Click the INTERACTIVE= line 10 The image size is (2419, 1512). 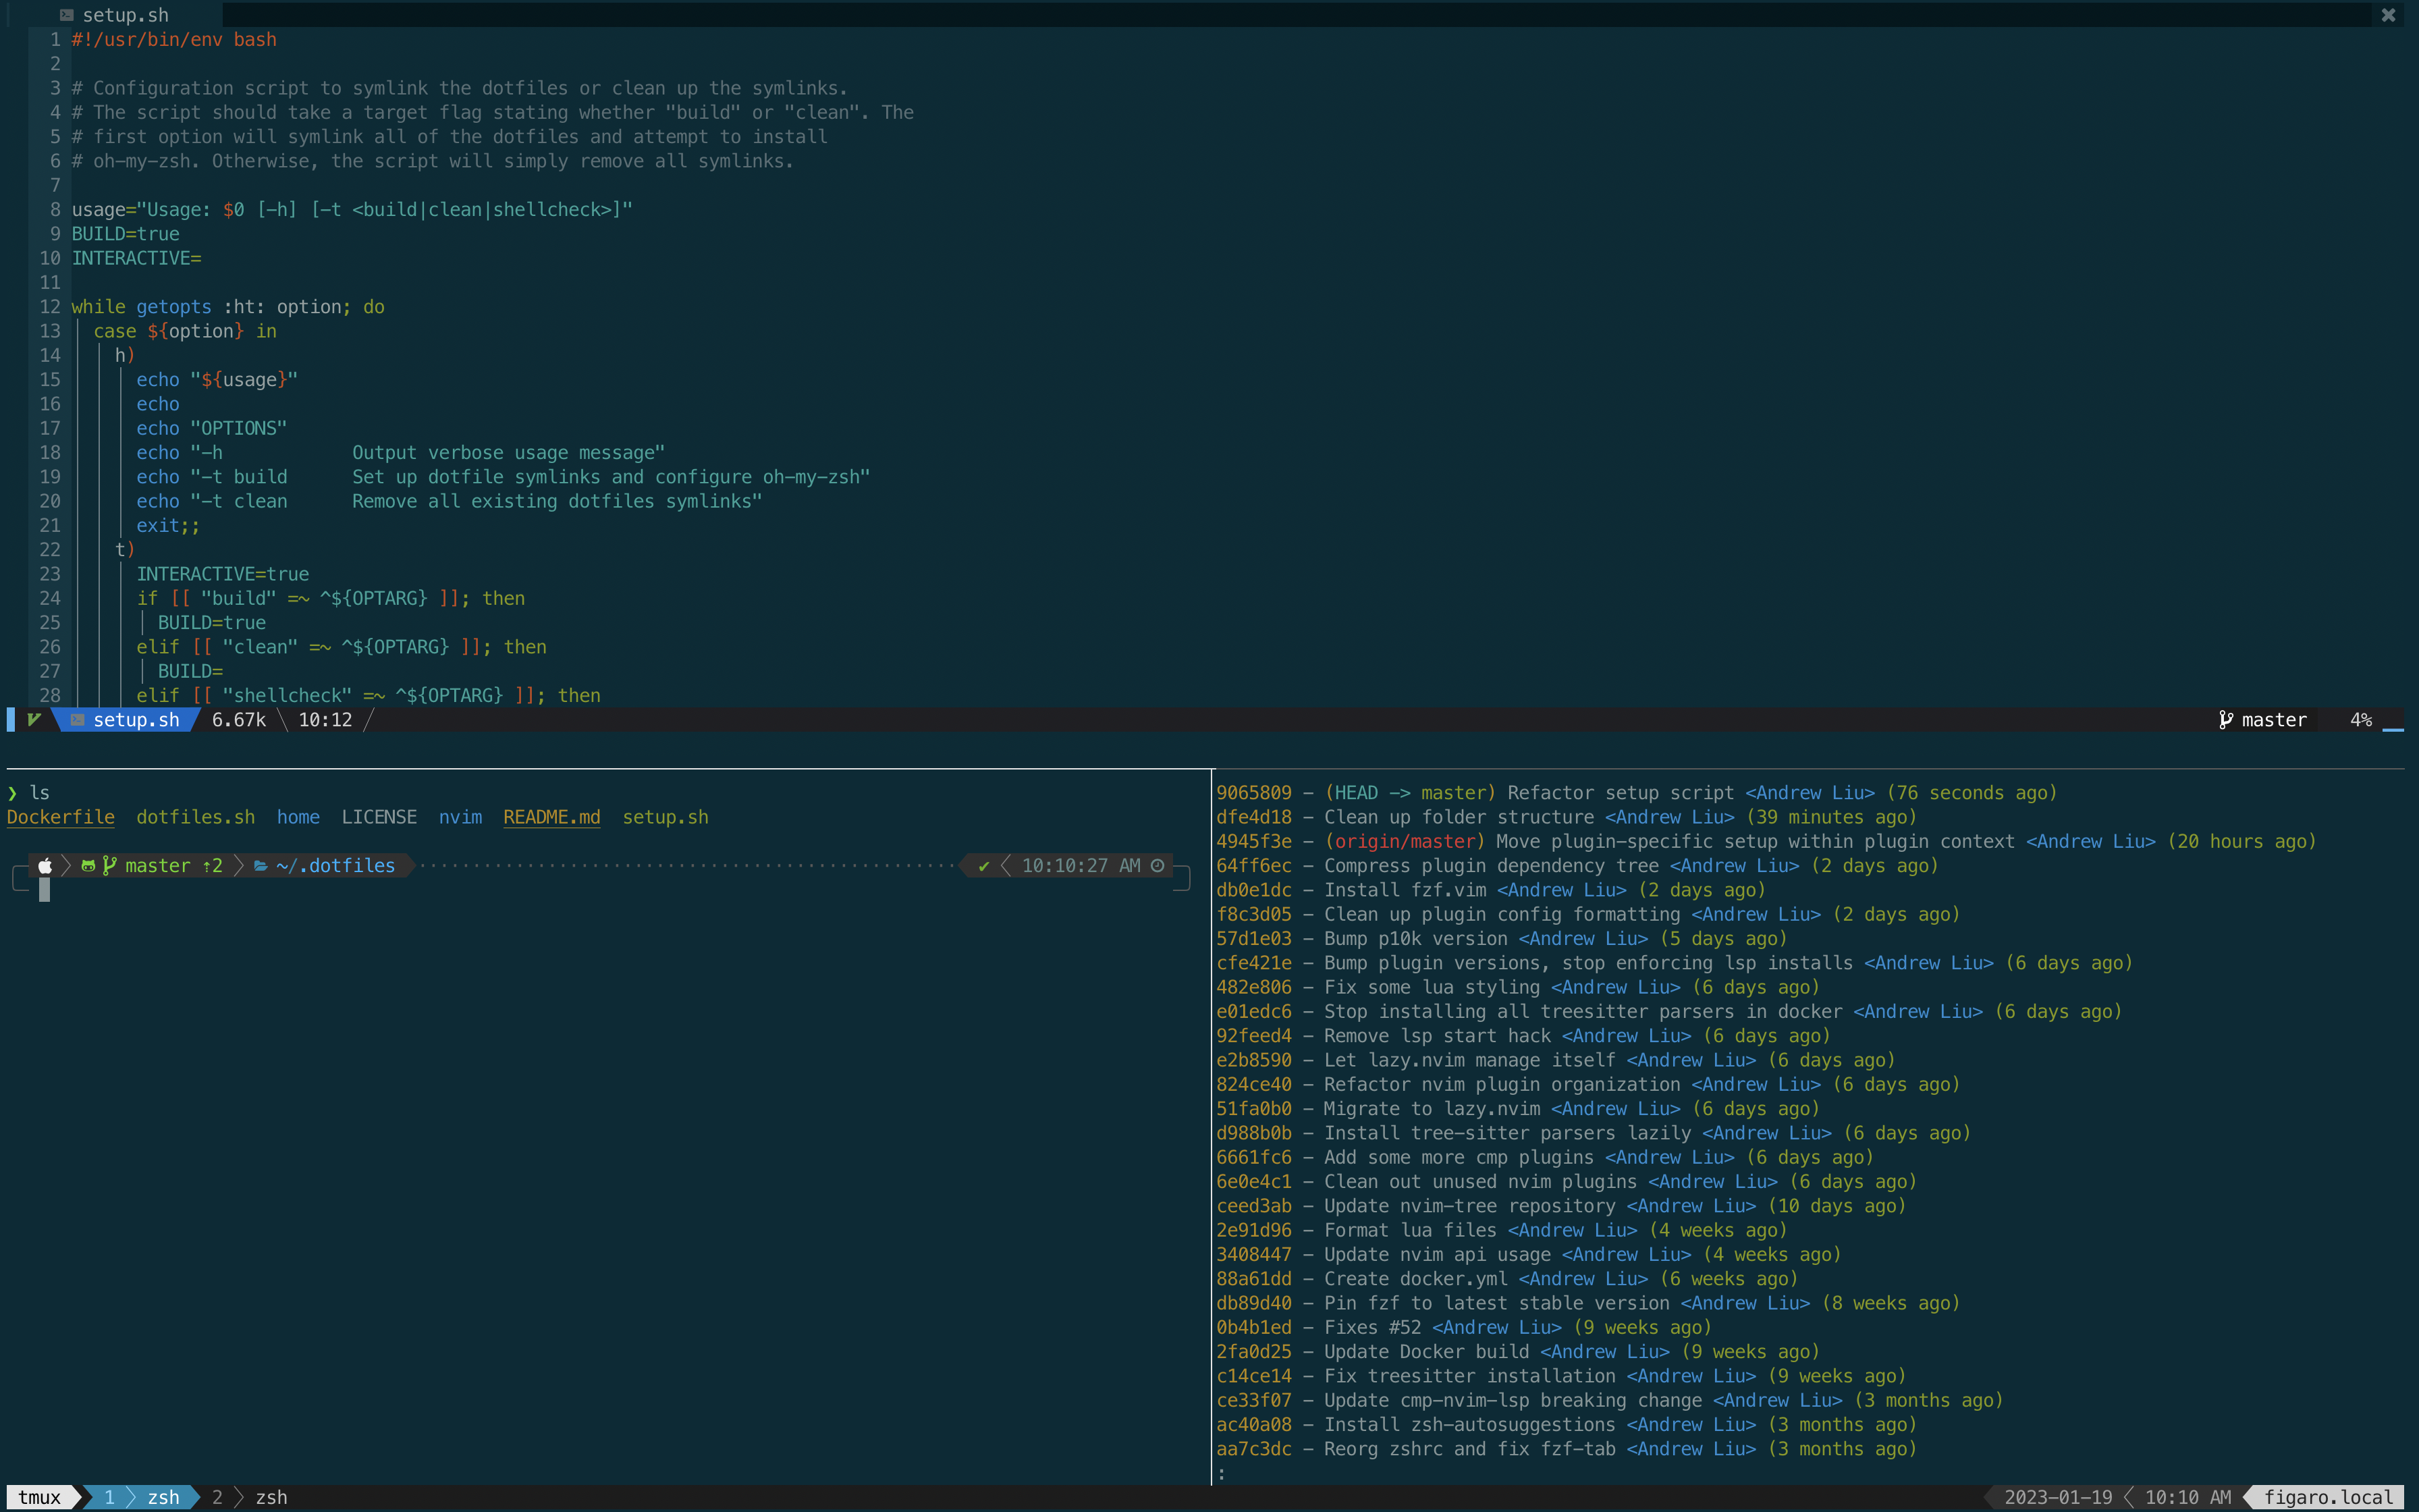pos(137,258)
